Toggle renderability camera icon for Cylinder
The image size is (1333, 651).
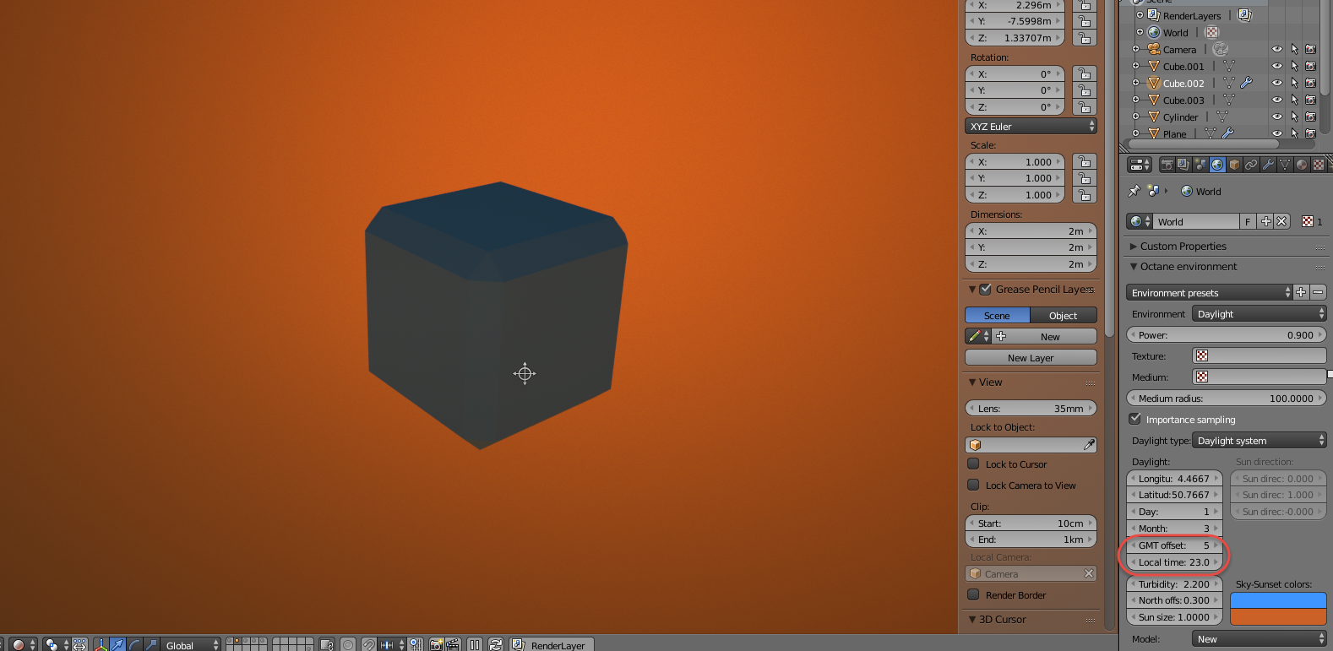(1310, 117)
